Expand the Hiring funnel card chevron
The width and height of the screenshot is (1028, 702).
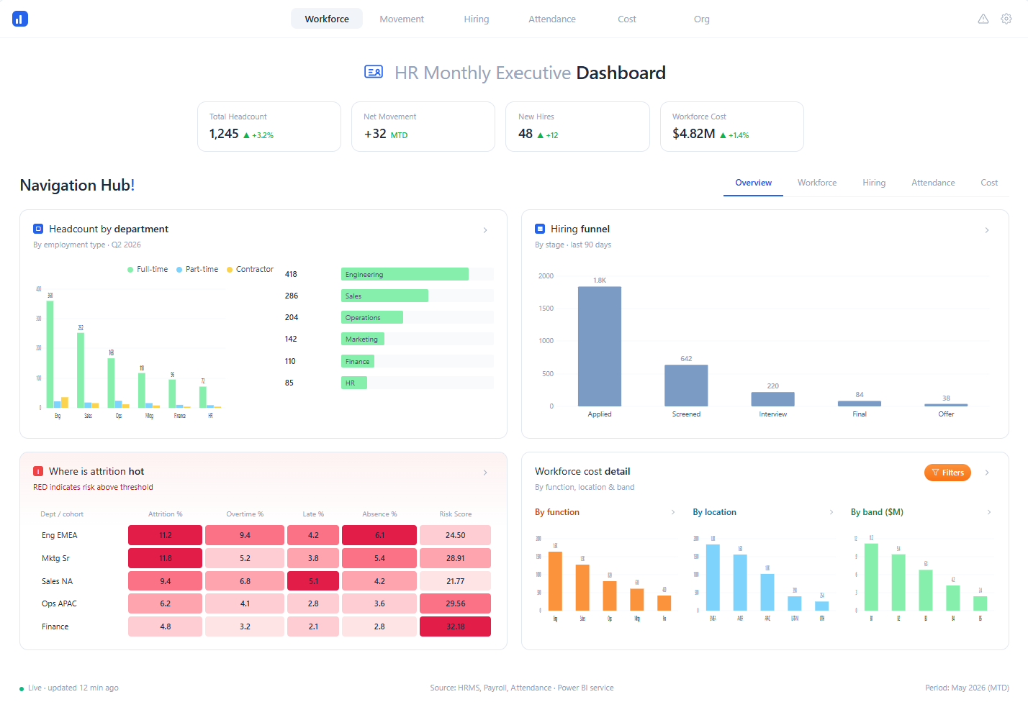click(x=987, y=230)
